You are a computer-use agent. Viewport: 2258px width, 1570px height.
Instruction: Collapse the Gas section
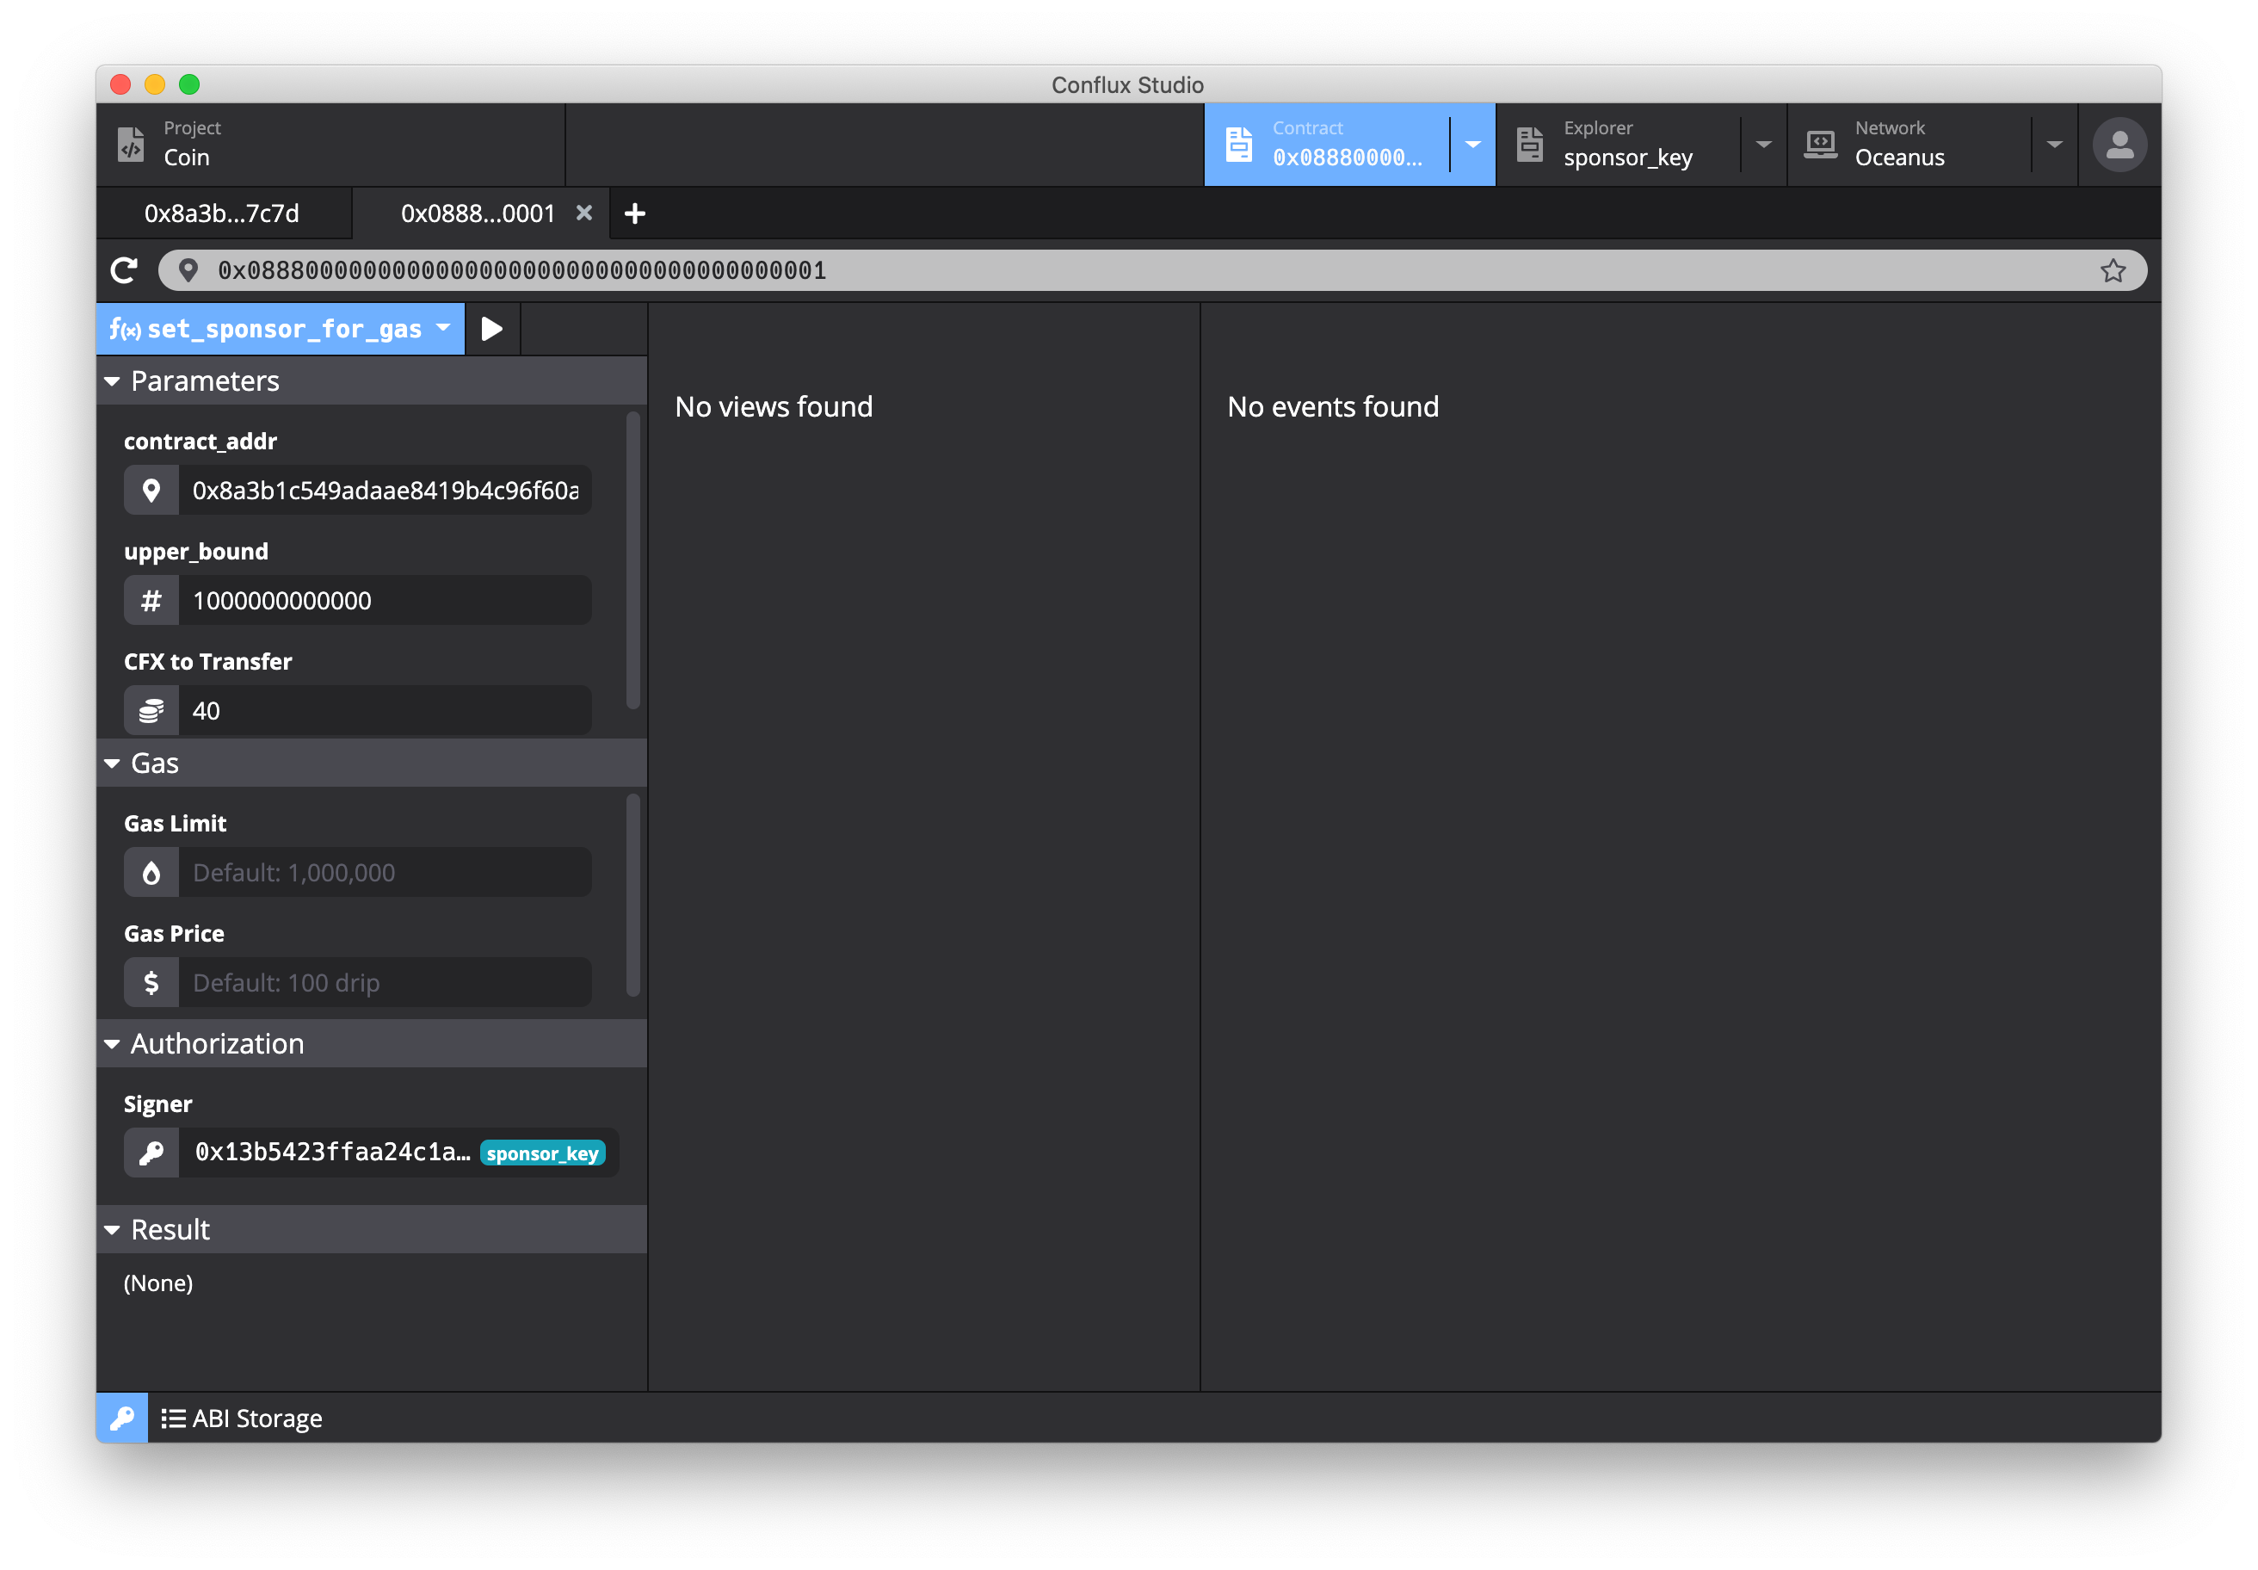pos(112,763)
